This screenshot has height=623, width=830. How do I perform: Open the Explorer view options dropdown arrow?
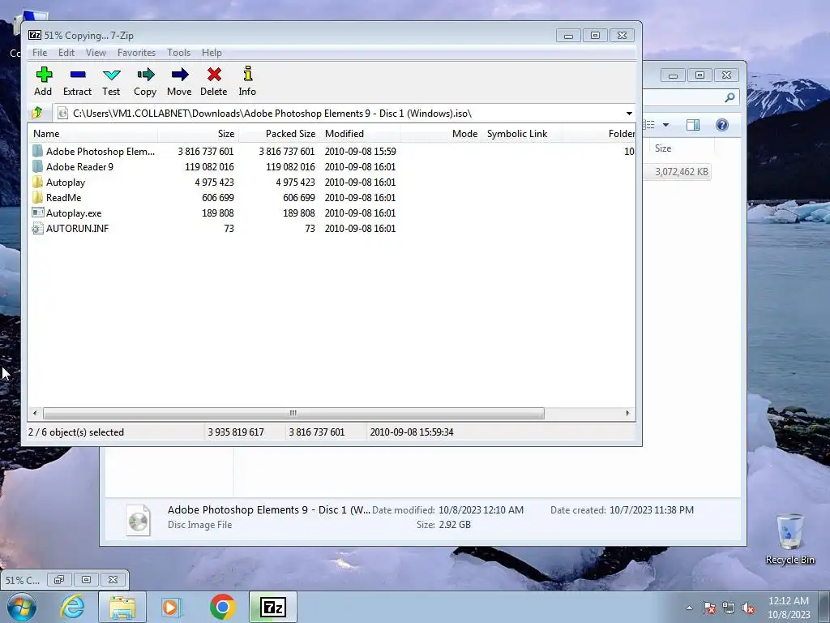pyautogui.click(x=666, y=125)
